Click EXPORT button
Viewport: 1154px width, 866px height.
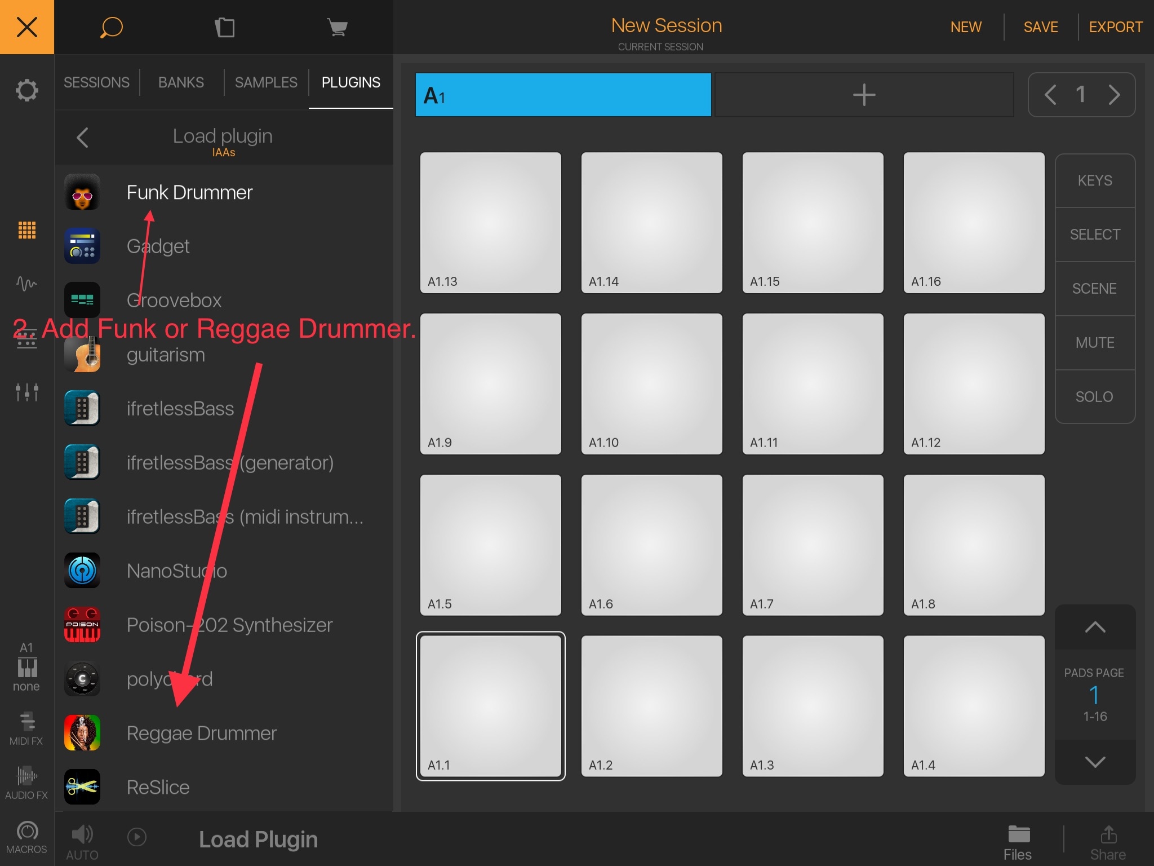click(1116, 27)
